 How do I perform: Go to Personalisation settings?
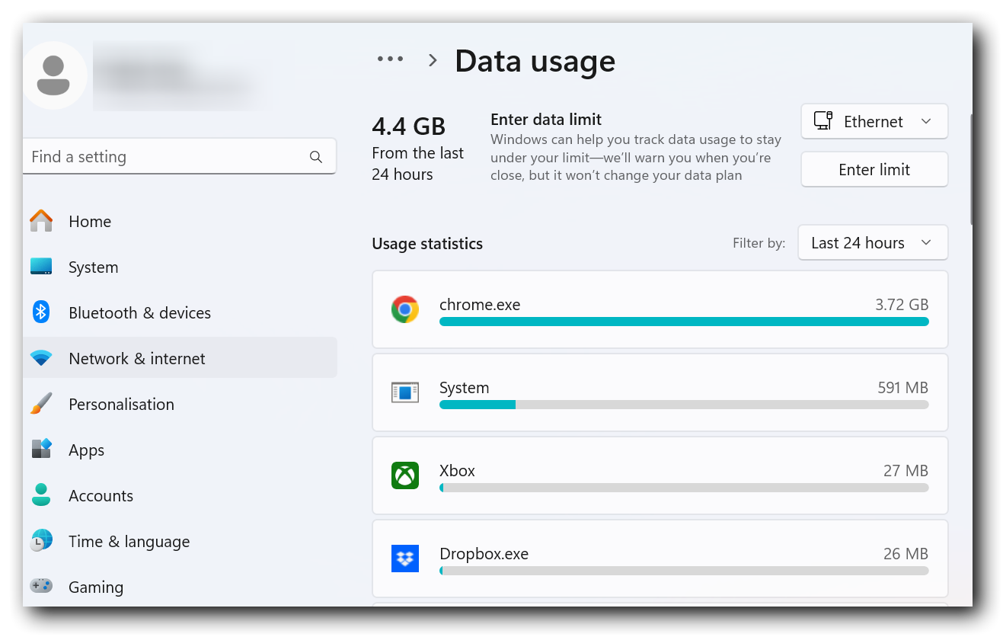click(121, 404)
